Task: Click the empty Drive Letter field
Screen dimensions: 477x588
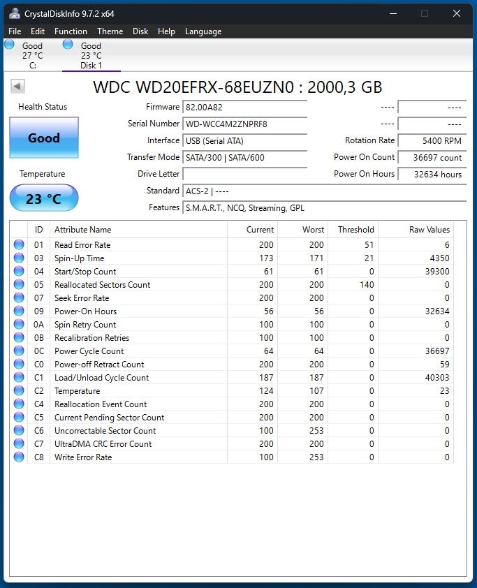Action: tap(244, 175)
